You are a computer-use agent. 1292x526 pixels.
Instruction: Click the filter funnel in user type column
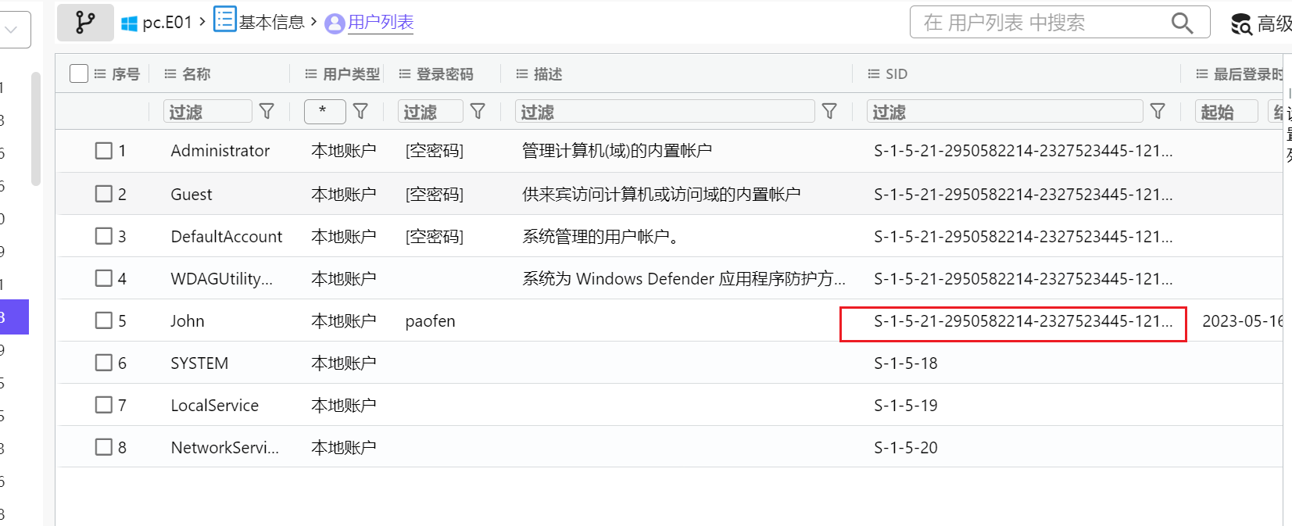(x=360, y=112)
